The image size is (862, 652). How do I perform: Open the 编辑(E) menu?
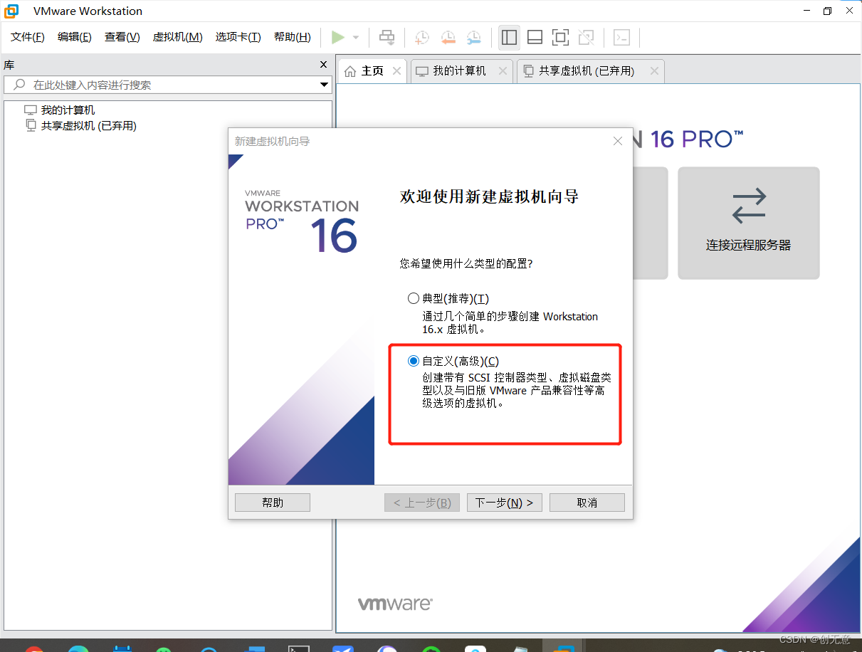tap(75, 37)
